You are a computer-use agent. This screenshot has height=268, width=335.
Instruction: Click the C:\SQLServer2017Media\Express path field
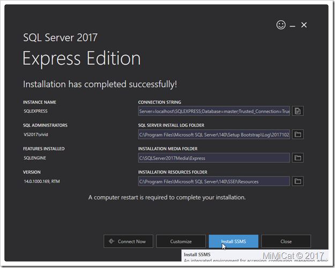pos(214,158)
